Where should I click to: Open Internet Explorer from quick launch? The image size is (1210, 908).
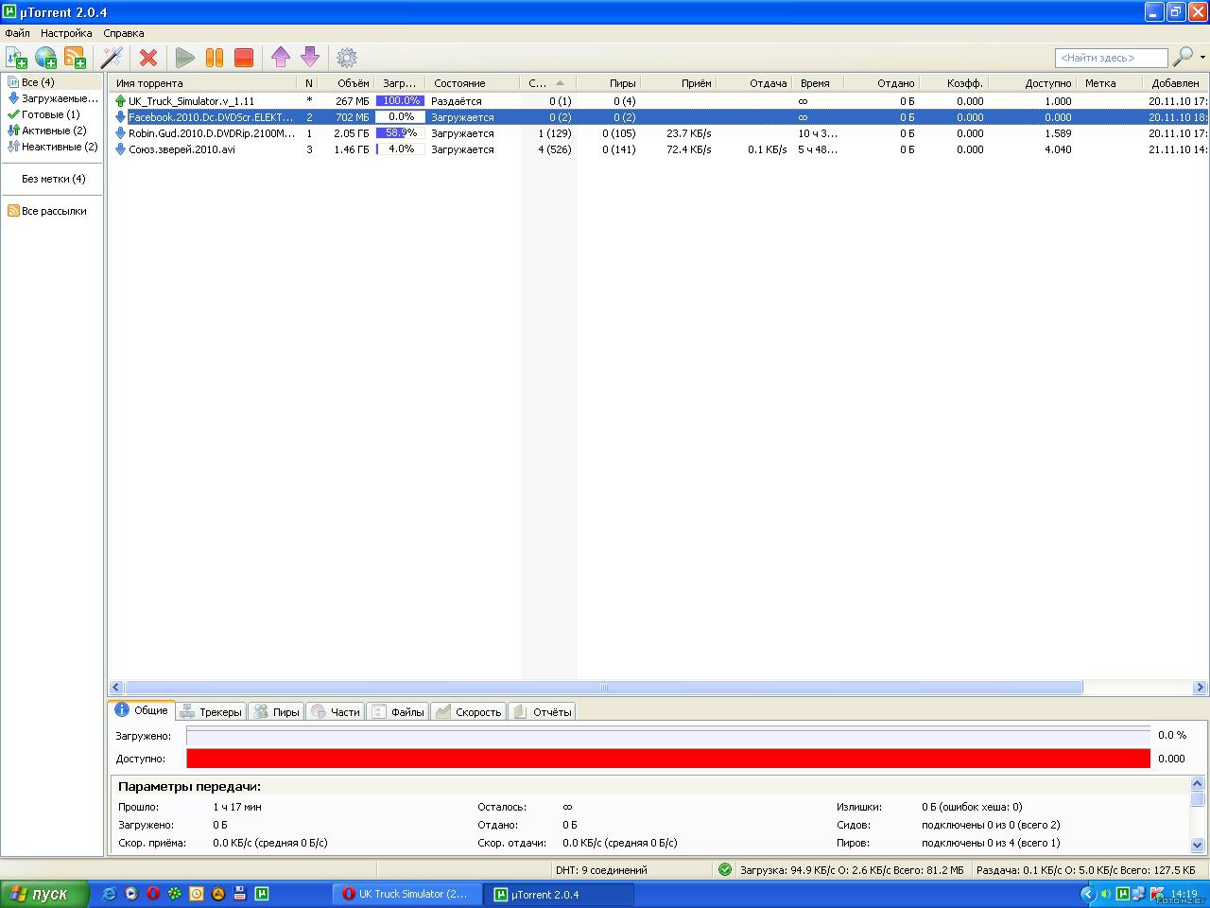(109, 894)
